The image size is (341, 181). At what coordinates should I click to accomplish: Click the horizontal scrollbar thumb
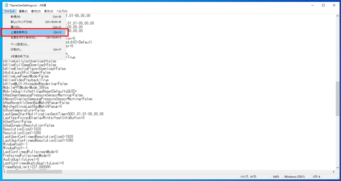[34, 172]
